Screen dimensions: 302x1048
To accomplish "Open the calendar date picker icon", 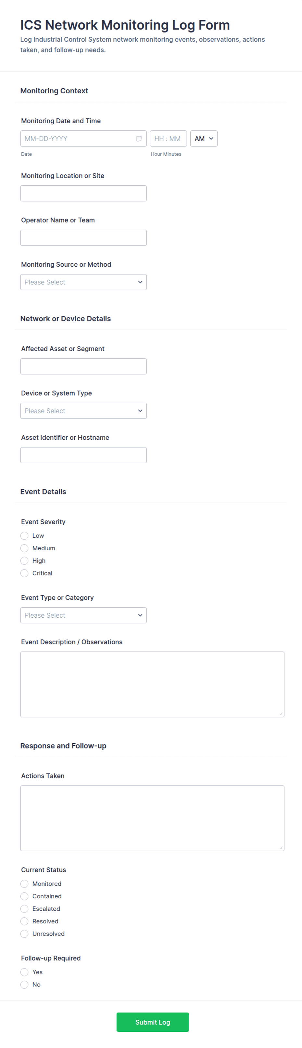I will tap(139, 139).
